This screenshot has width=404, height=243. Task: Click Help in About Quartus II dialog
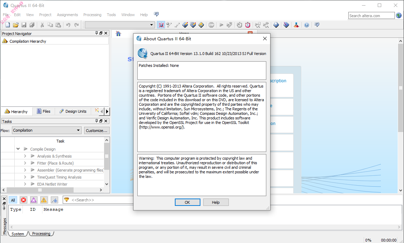pos(215,202)
